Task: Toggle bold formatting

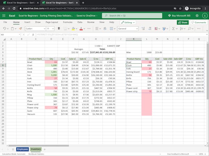Action: 59,28
